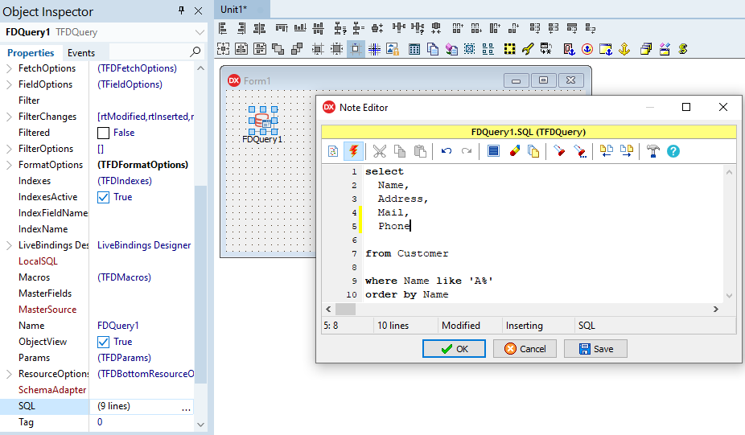Expand the ResourceOptions property
Viewport: 745px width, 435px height.
9,374
